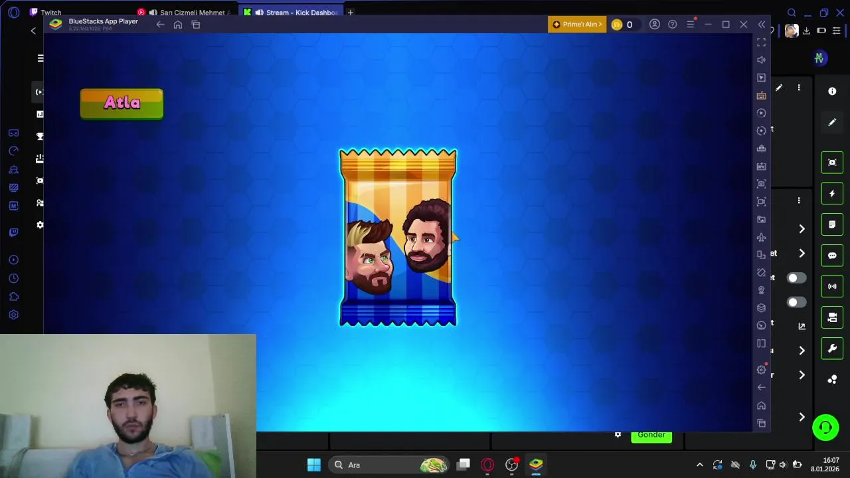Open Opera sidebar settings gear

pos(13,315)
